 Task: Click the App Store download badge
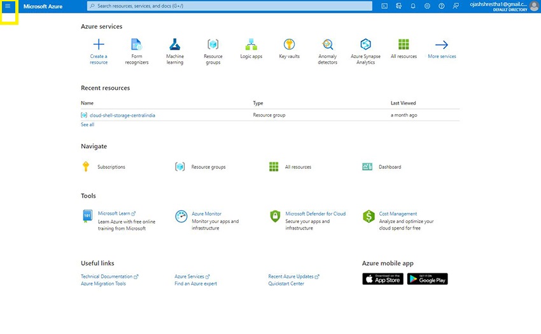[x=383, y=279]
